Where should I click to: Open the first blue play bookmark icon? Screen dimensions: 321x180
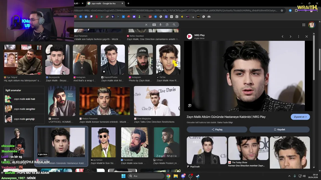(x=81, y=17)
